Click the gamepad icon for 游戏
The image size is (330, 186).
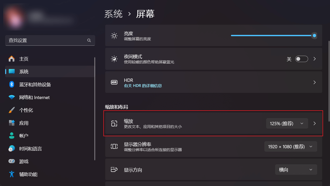tap(12, 161)
